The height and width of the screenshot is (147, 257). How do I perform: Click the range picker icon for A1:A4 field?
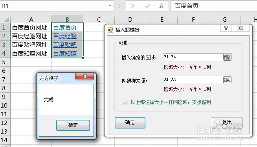pos(228,80)
